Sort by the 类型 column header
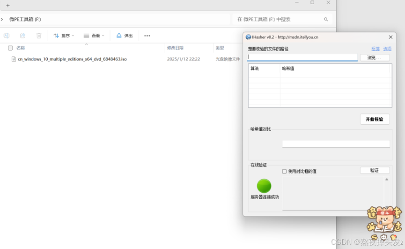The height and width of the screenshot is (249, 405). [220, 48]
